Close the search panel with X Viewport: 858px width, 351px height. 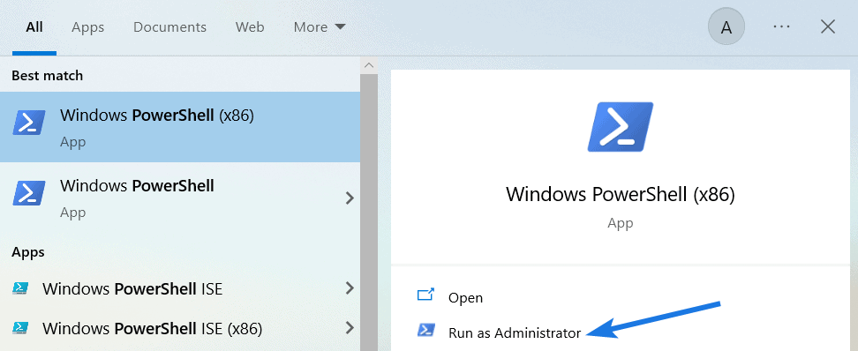pos(828,26)
